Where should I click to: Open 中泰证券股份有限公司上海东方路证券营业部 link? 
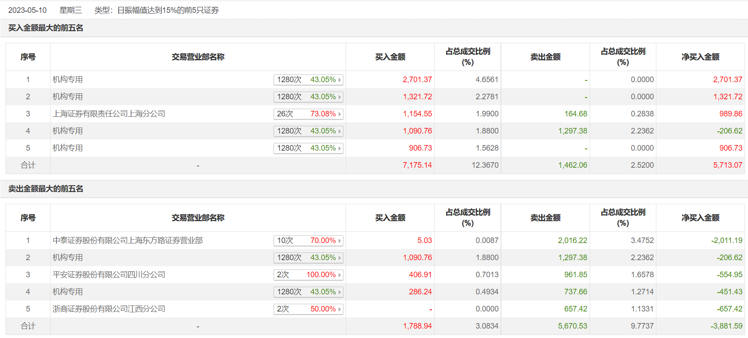[x=128, y=240]
